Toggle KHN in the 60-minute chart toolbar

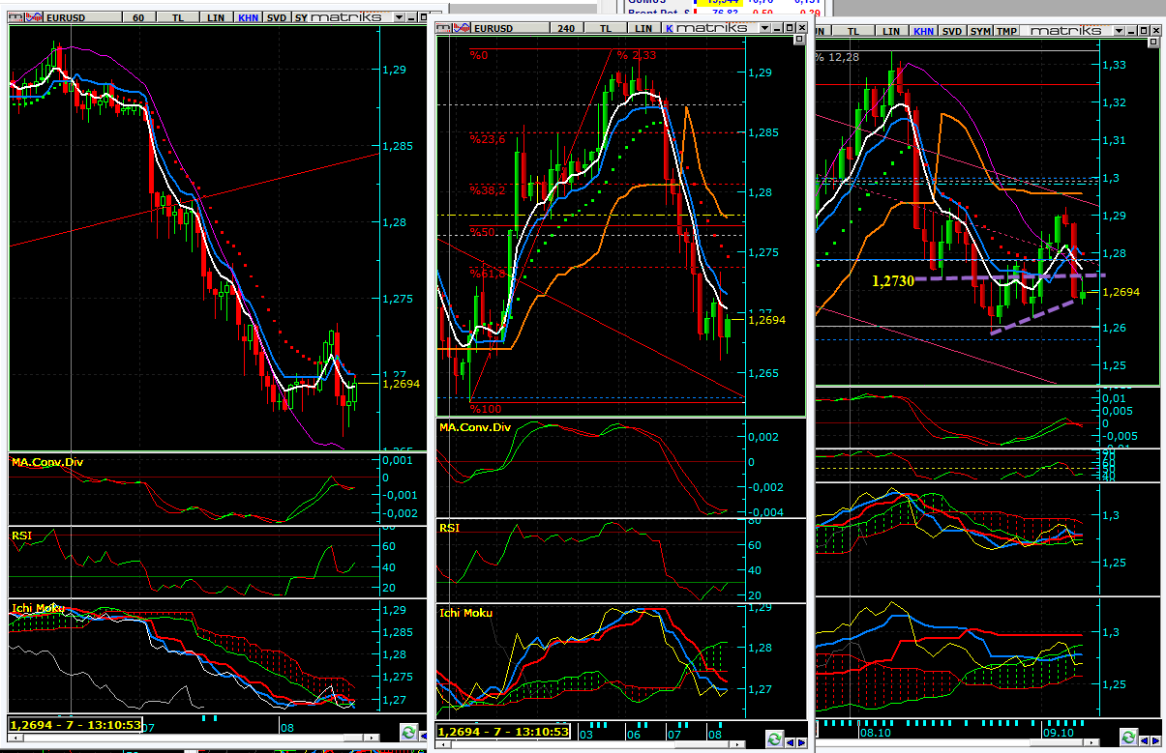coord(248,17)
